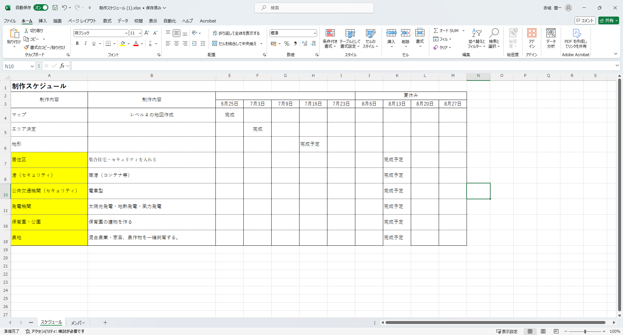Select the Format Painter brush icon
This screenshot has height=335, width=623.
click(26, 47)
